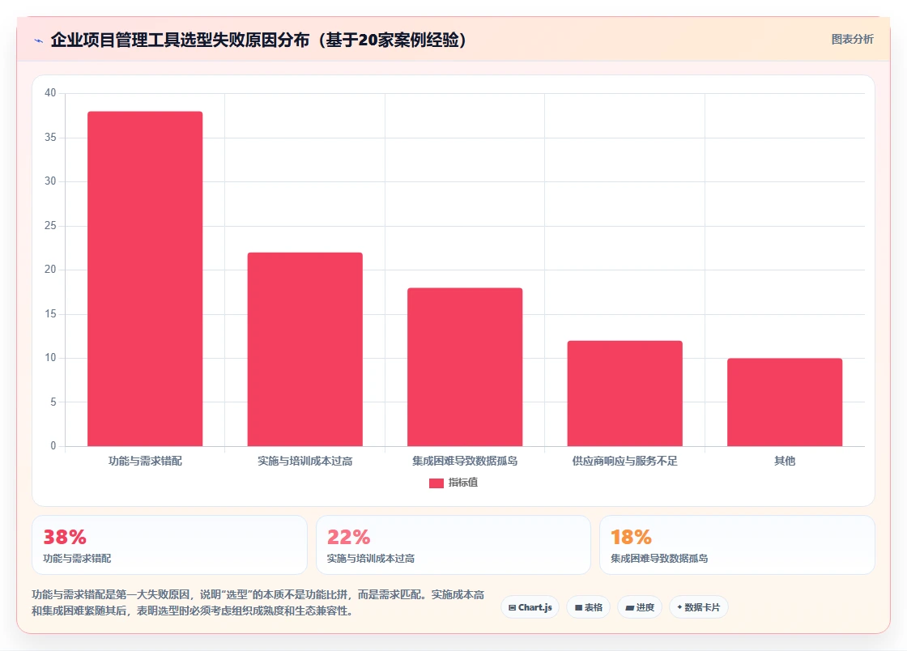Image resolution: width=907 pixels, height=651 pixels.
Task: Click the 22% statistic value
Action: (348, 537)
